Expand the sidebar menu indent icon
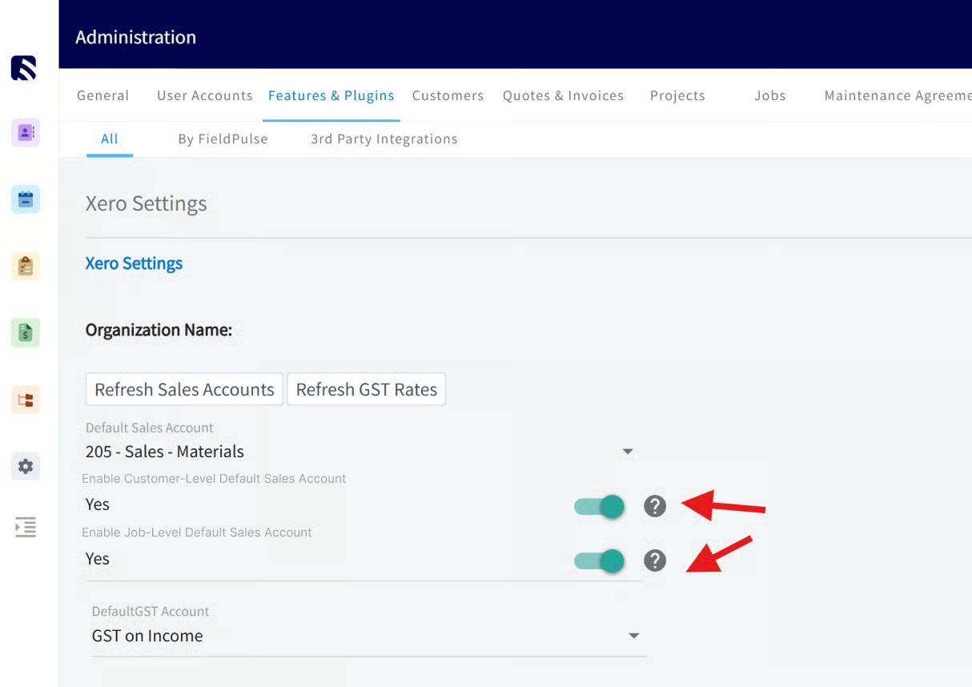This screenshot has width=972, height=687. (x=26, y=527)
